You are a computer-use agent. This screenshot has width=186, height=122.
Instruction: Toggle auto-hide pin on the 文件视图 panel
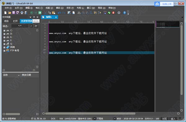click(x=34, y=17)
